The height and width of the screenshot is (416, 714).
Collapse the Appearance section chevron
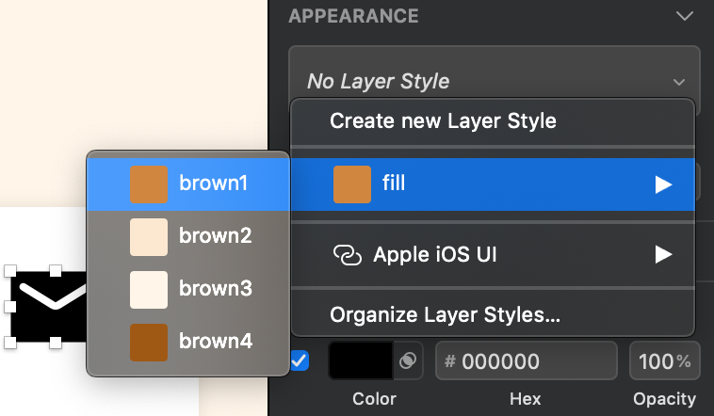[685, 16]
